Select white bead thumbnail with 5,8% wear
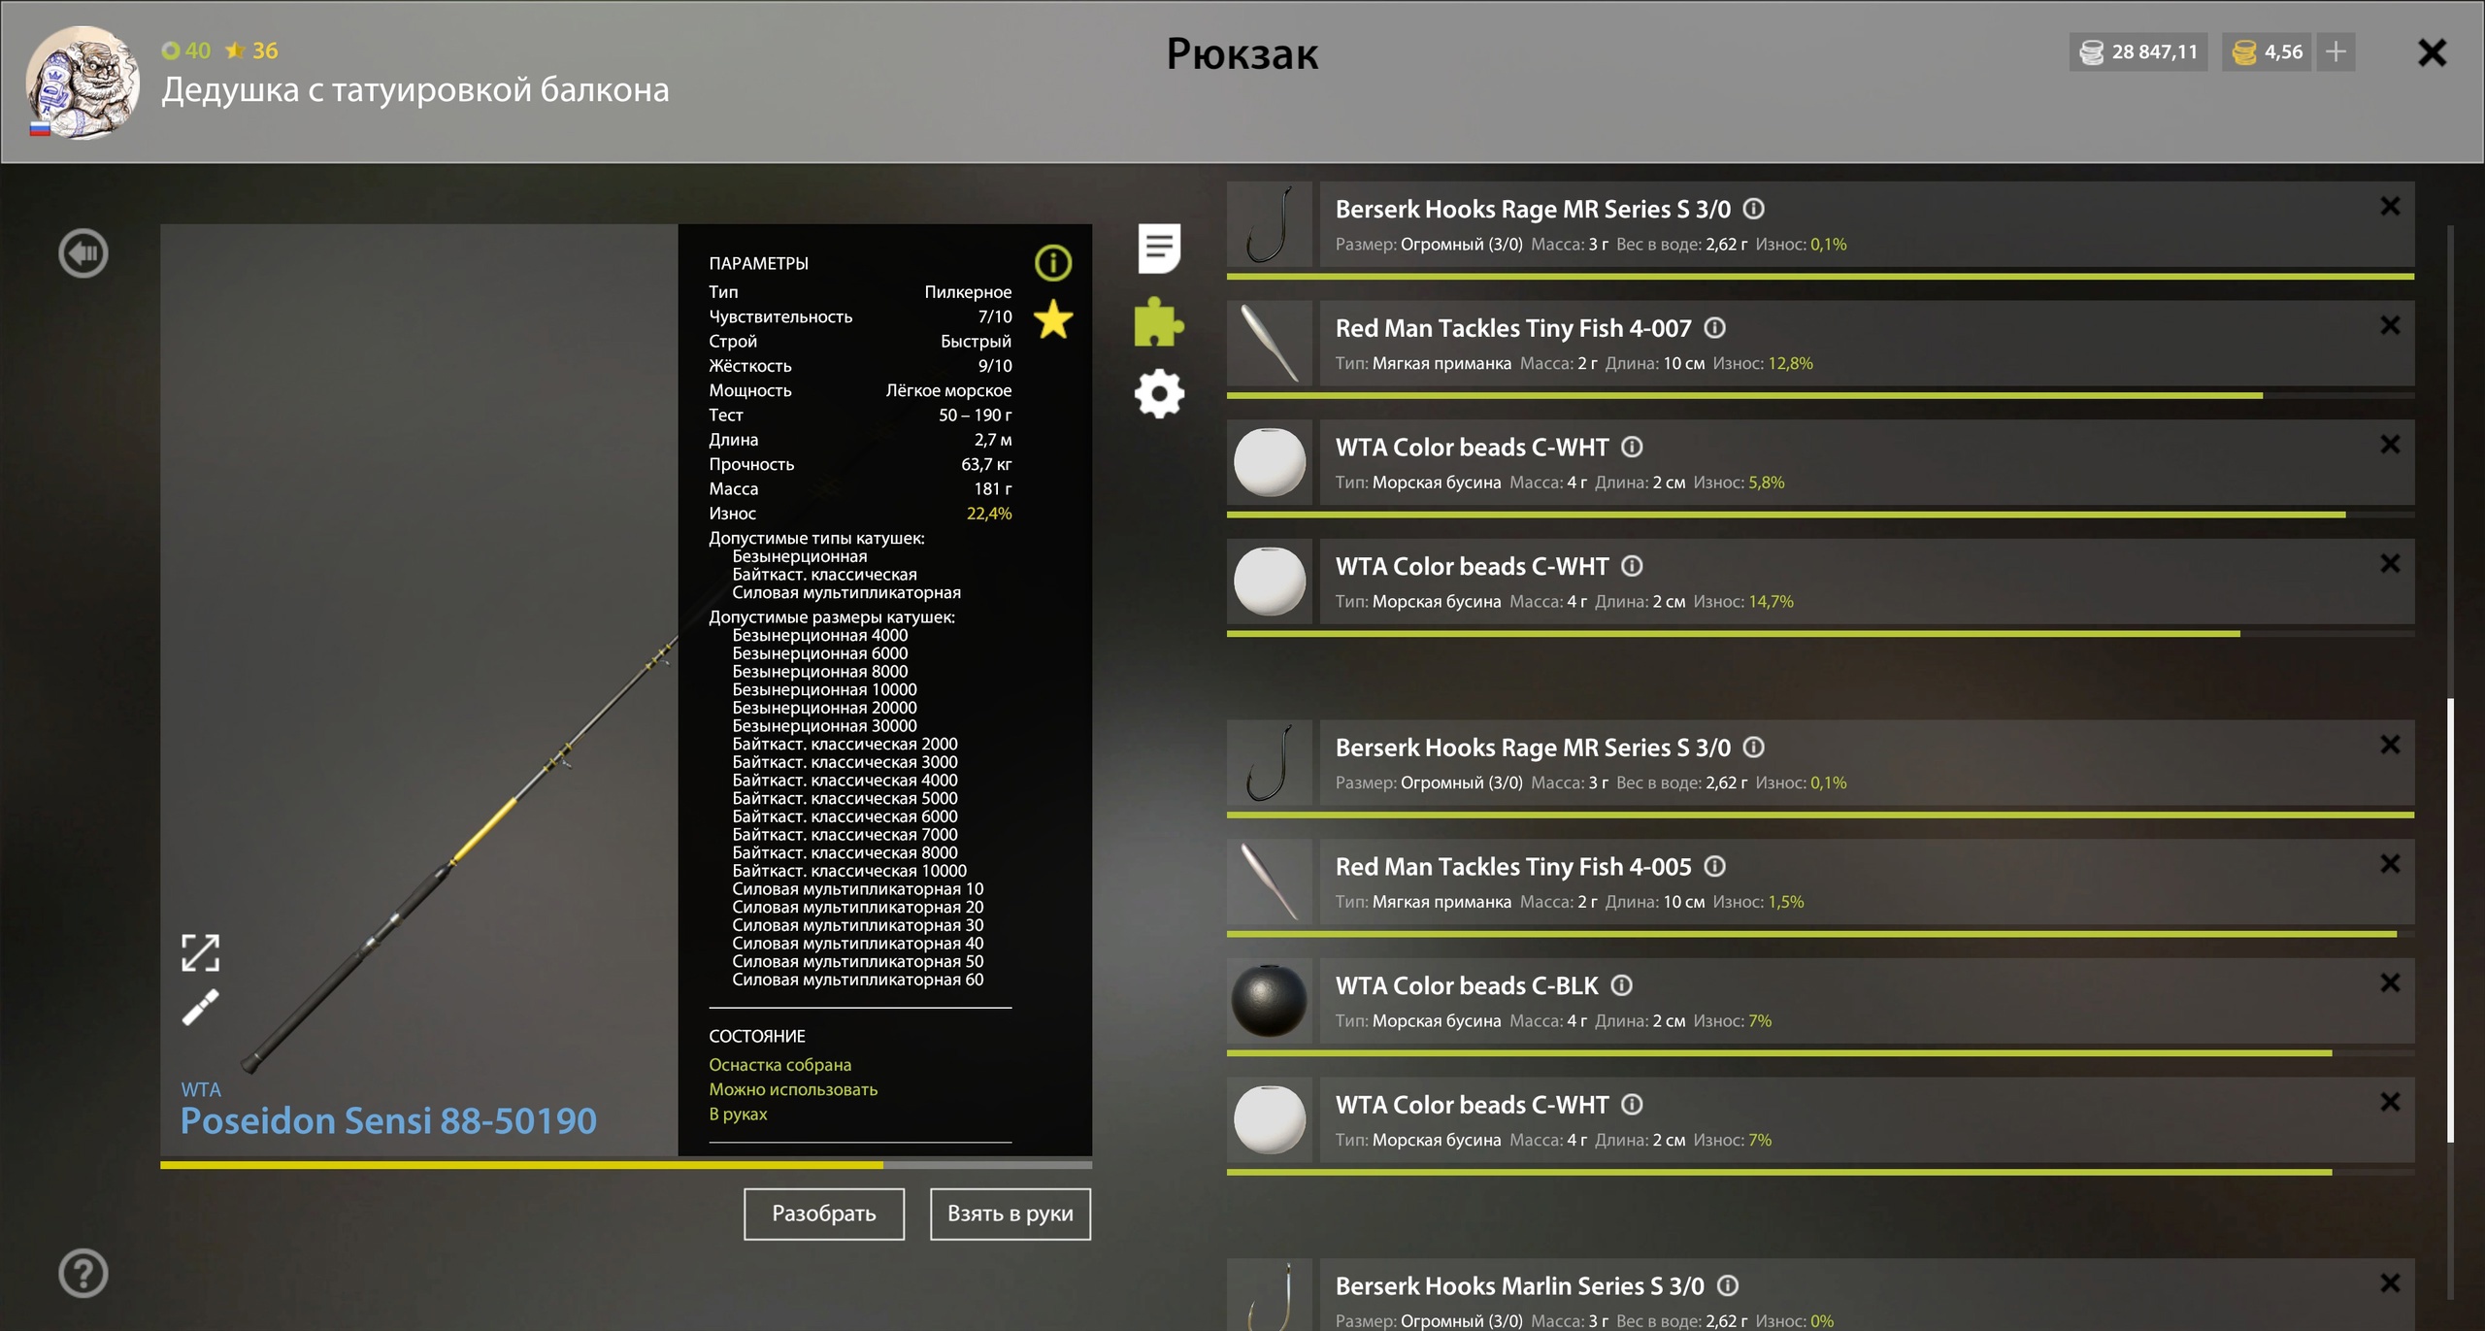 tap(1270, 462)
